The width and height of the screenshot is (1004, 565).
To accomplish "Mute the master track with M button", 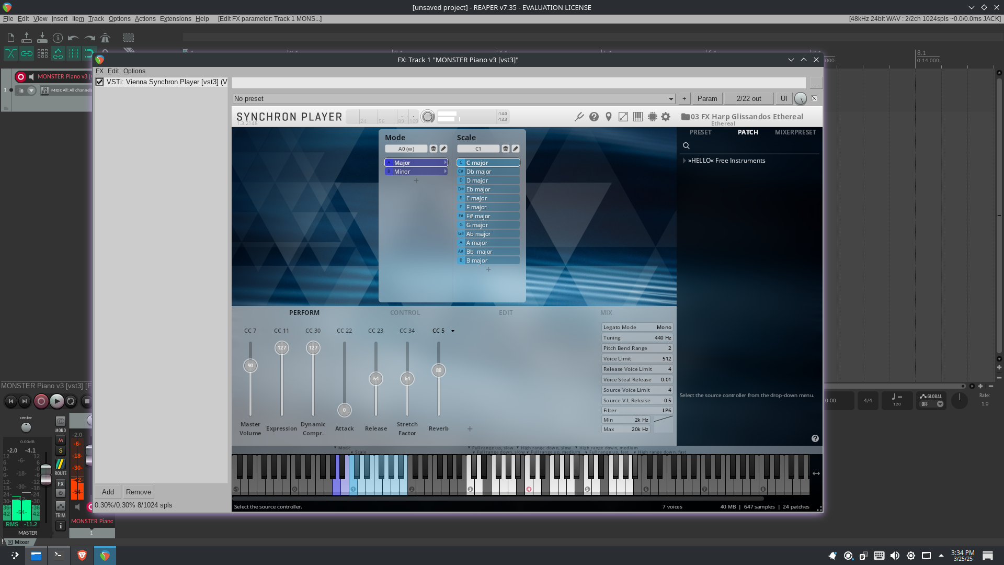I will tap(61, 440).
